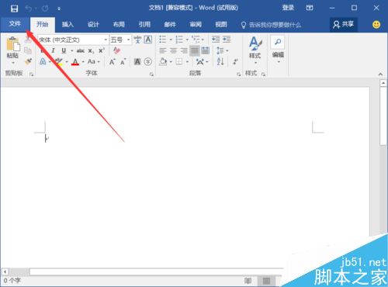Click the grow font size icon
388x287 pixels.
(113, 62)
